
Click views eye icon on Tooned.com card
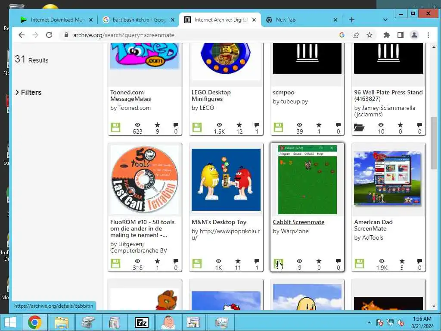coord(137,125)
